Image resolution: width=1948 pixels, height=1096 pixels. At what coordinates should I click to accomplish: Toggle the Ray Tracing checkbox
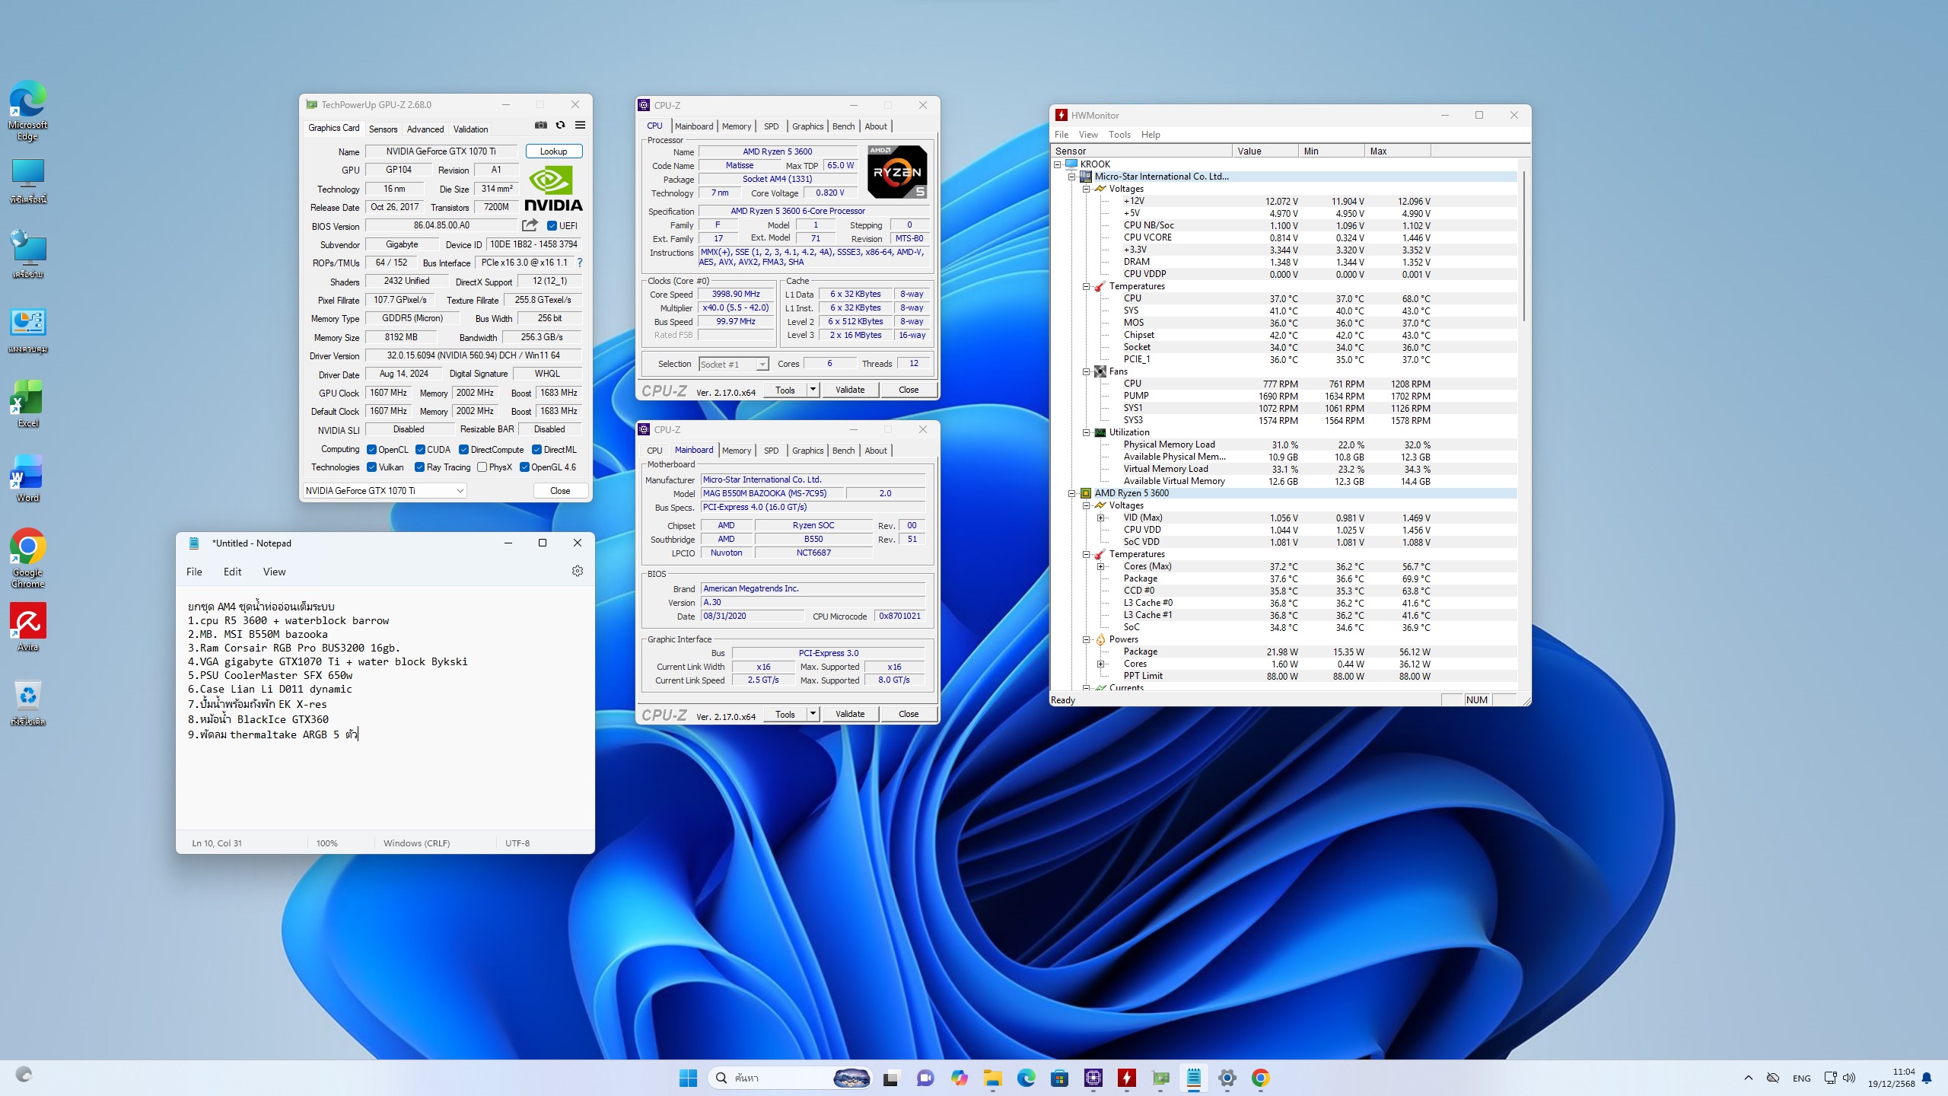pyautogui.click(x=419, y=467)
